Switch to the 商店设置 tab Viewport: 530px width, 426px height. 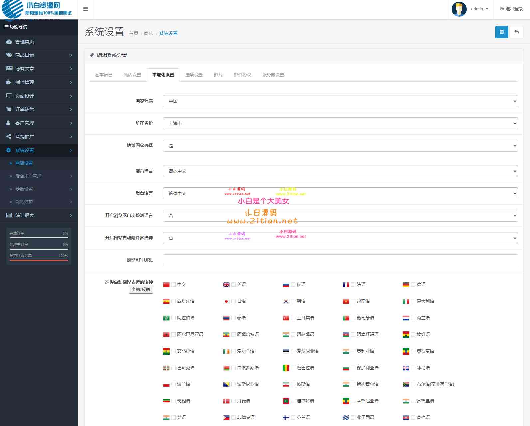pos(132,75)
